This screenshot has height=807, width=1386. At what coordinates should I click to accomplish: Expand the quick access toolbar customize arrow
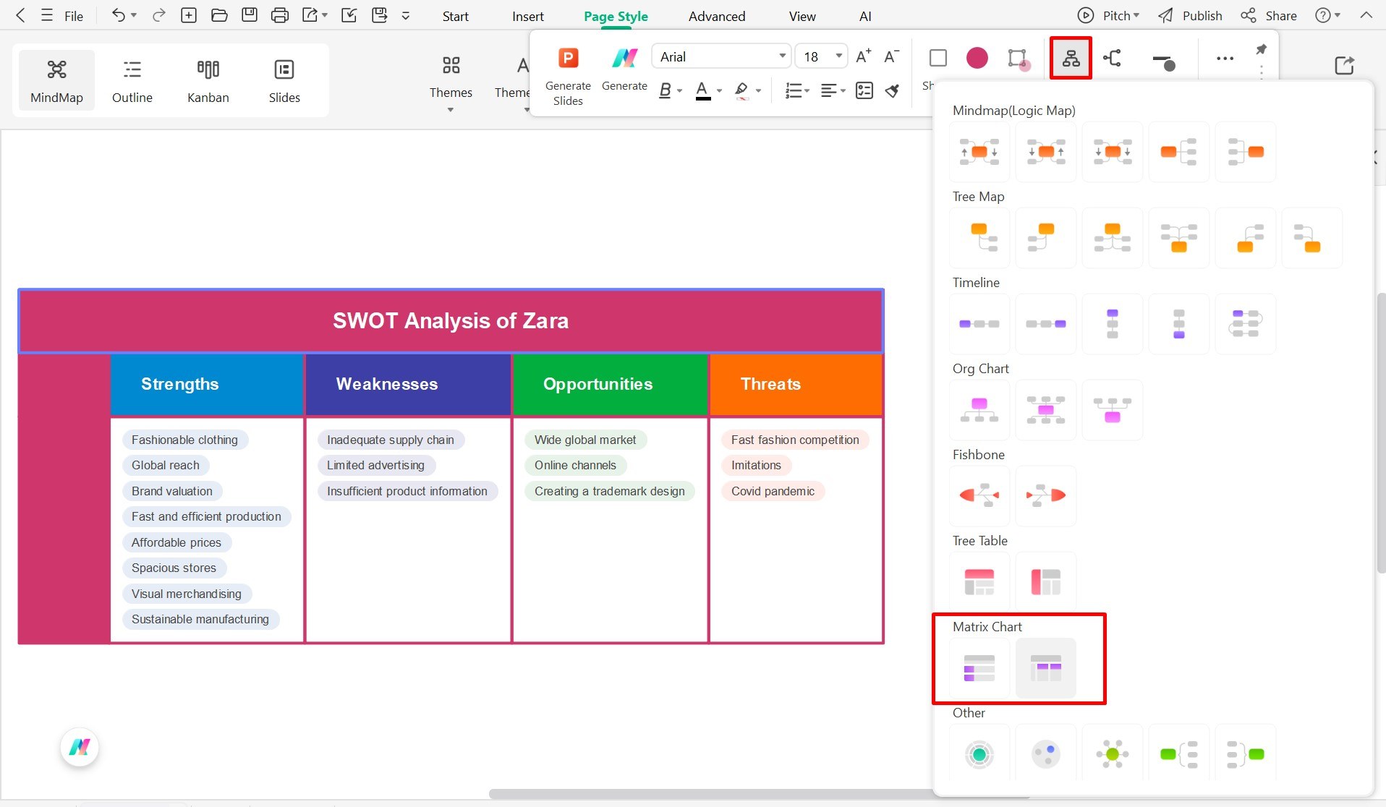[x=406, y=15]
